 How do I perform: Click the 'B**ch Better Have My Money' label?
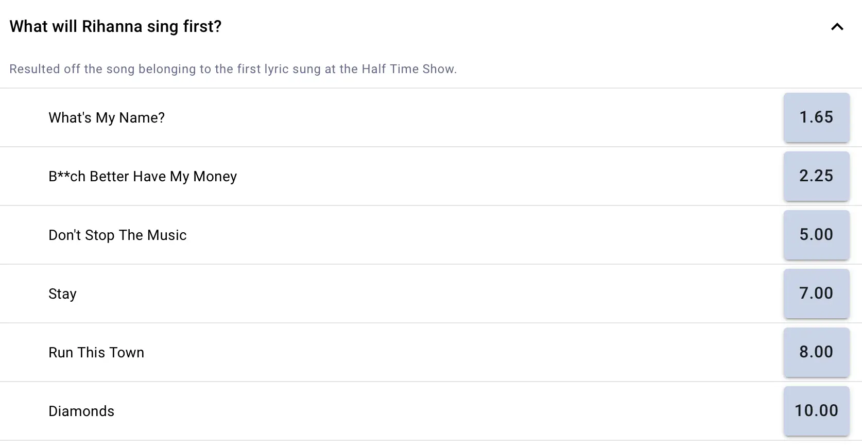click(143, 177)
